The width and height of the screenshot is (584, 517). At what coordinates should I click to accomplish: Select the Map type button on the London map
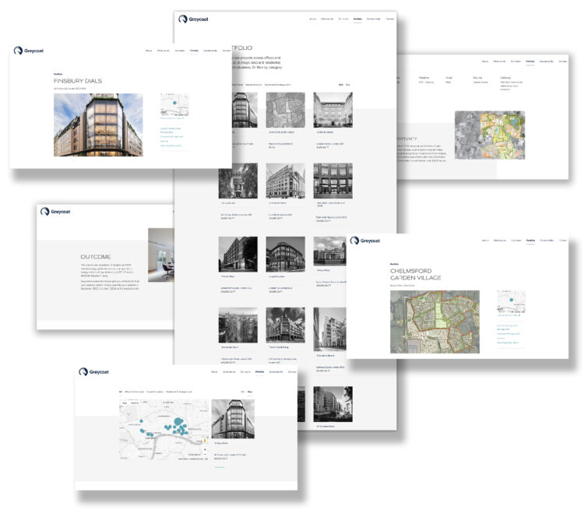[125, 403]
